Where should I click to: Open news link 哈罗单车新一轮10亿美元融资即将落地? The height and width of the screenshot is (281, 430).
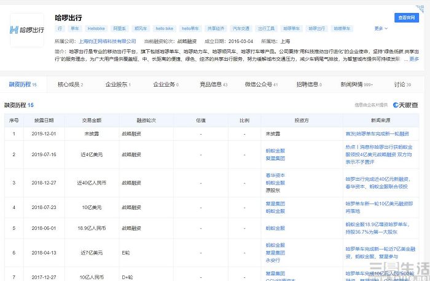tap(379, 207)
